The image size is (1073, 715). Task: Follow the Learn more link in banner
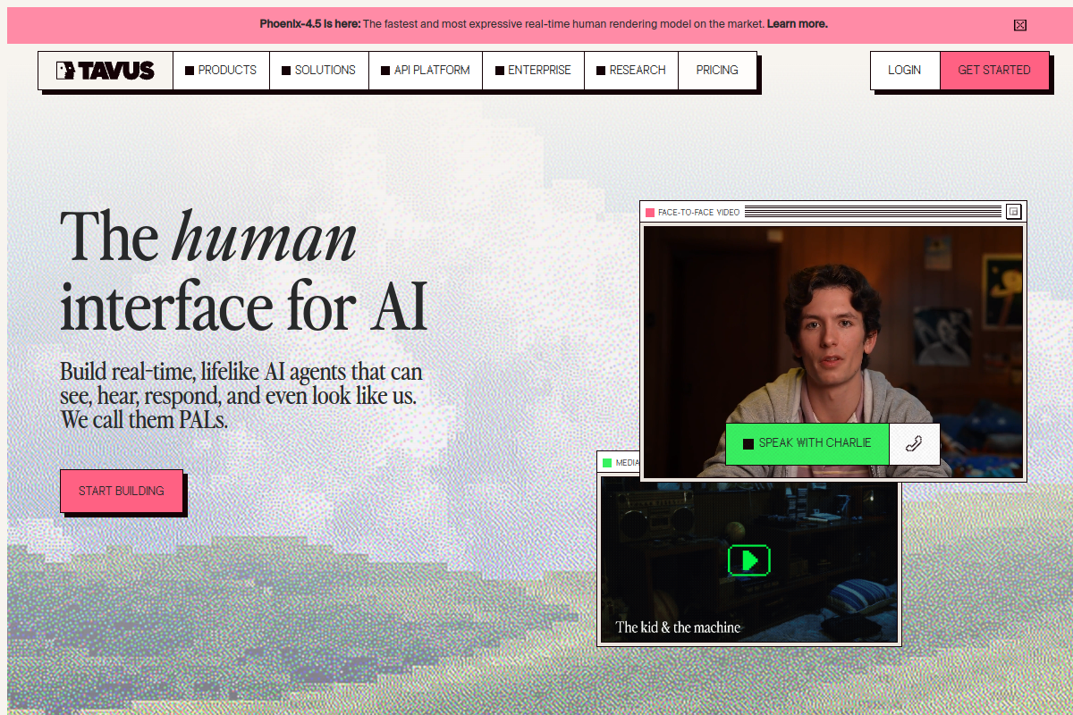click(798, 24)
